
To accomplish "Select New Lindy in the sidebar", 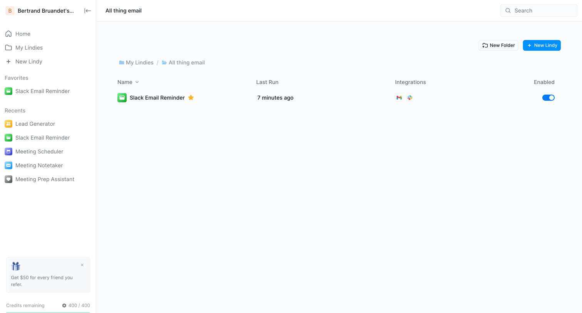I will [48, 62].
